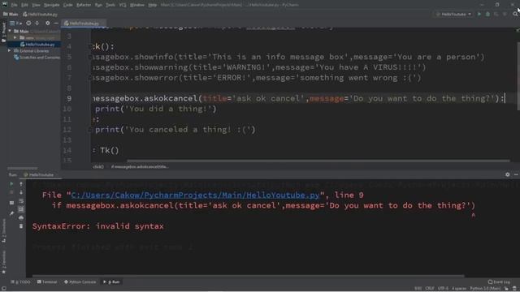The width and height of the screenshot is (520, 292).
Task: Click the collapse all icon in Project panel
Action: (37, 24)
